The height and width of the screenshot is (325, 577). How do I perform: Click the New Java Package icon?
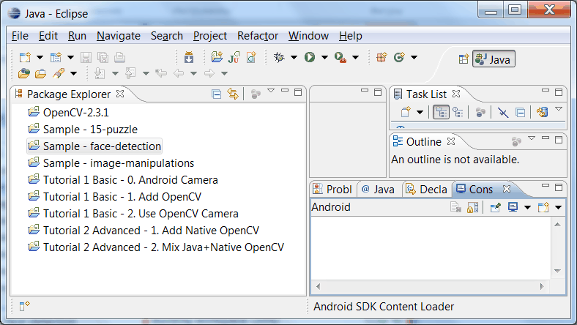(x=381, y=57)
